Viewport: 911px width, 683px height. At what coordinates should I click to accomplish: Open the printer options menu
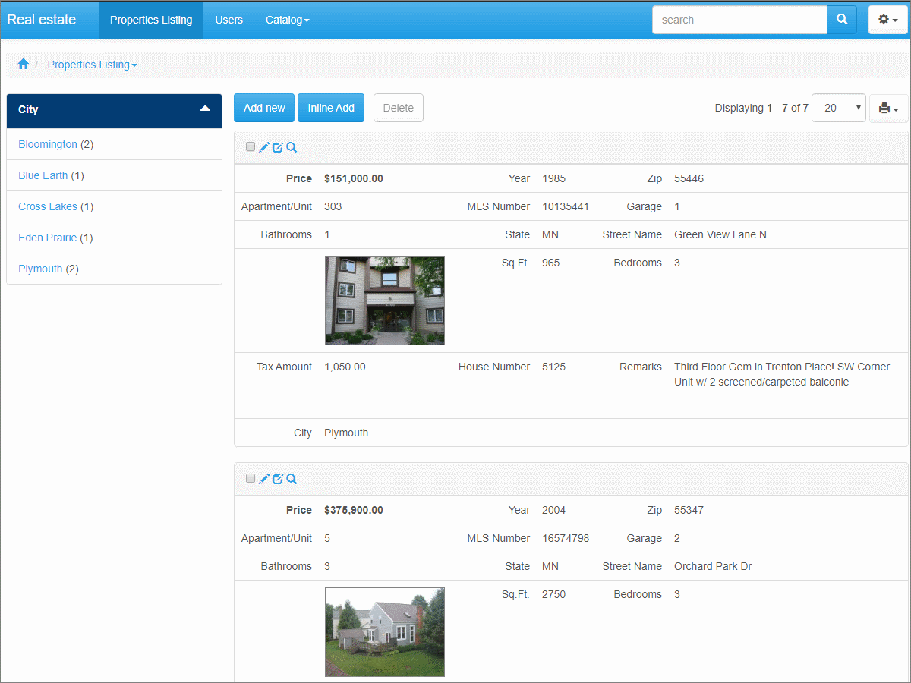888,109
